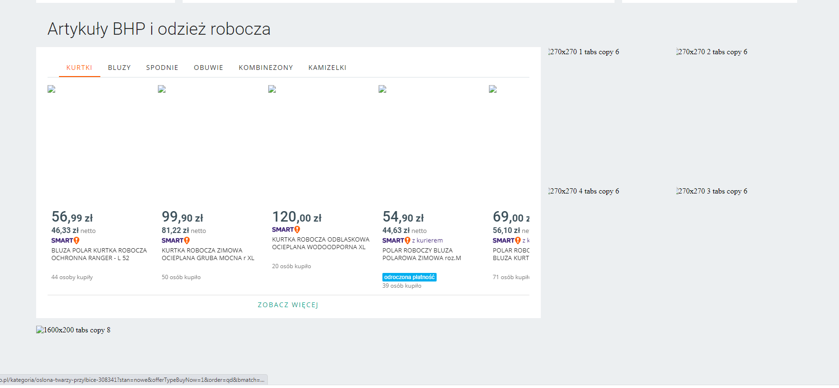Screen dimensions: 839x388
Task: Click the 270x270 3 tabs copy 6 banner
Action: 712,191
